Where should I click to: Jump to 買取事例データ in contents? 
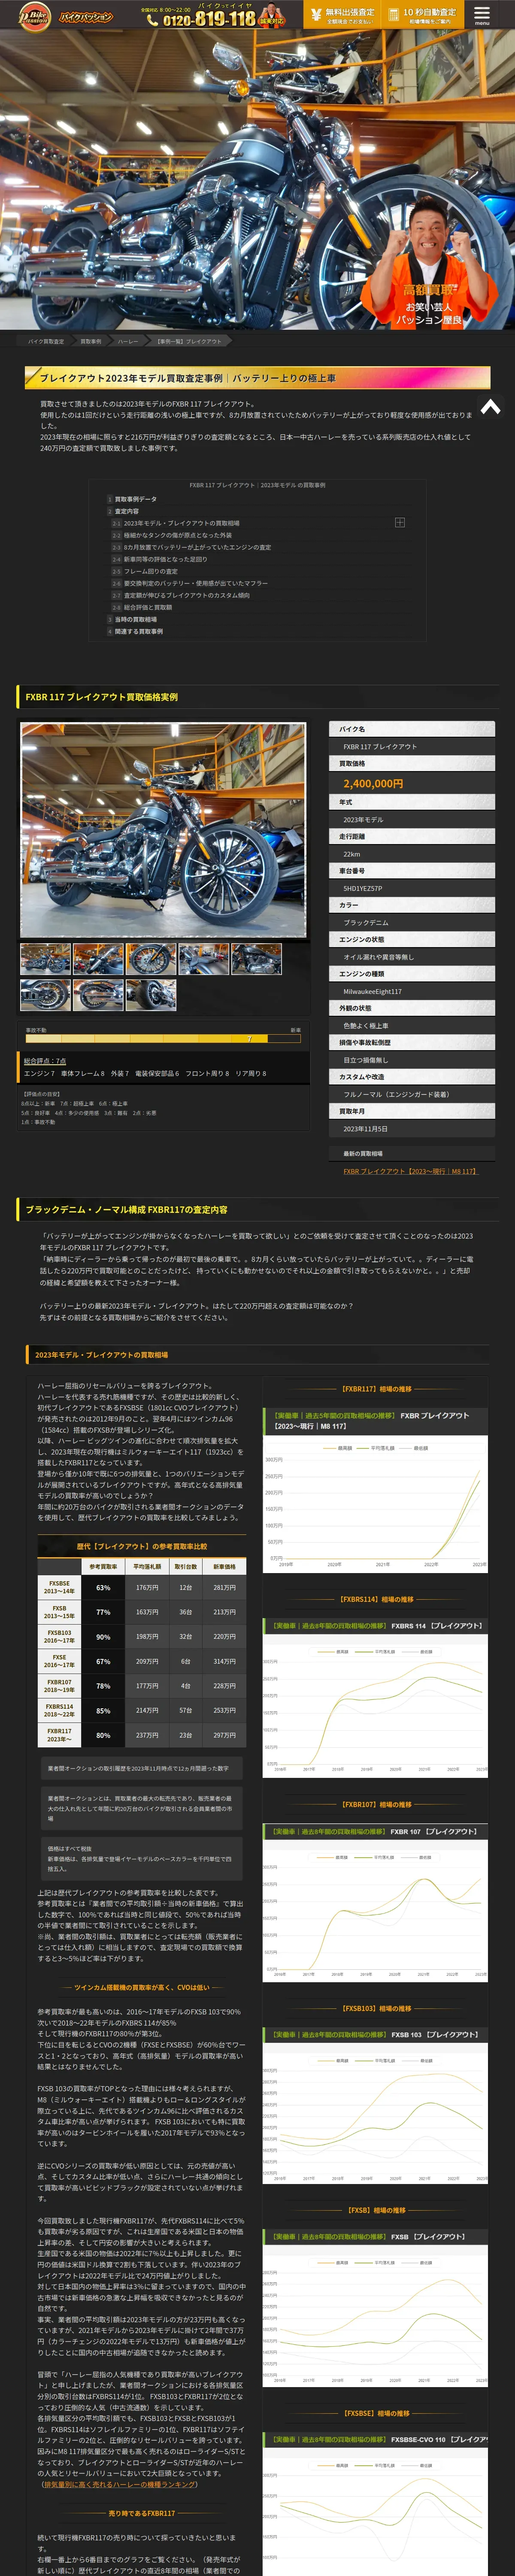pyautogui.click(x=135, y=498)
